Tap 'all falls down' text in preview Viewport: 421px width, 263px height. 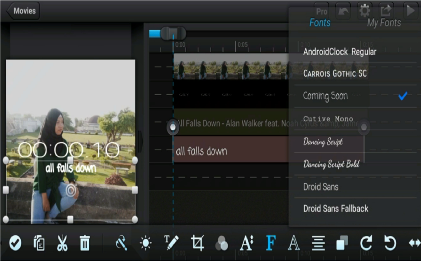pyautogui.click(x=71, y=168)
